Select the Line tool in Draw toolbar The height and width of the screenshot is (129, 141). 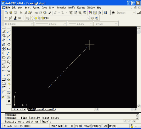[9, 31]
